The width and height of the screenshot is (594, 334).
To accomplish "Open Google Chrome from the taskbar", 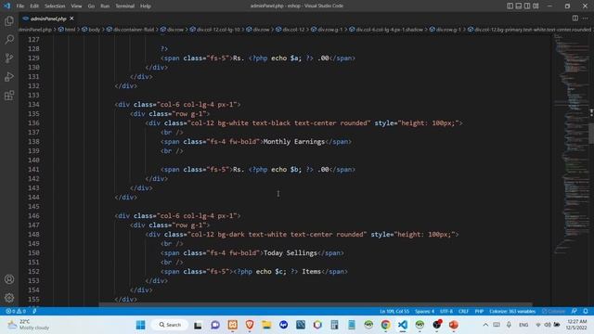I will click(386, 325).
